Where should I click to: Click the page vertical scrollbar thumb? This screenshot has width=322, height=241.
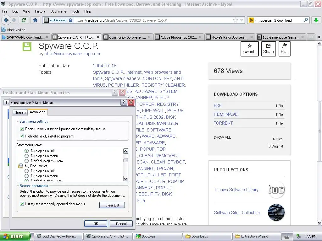[319, 131]
